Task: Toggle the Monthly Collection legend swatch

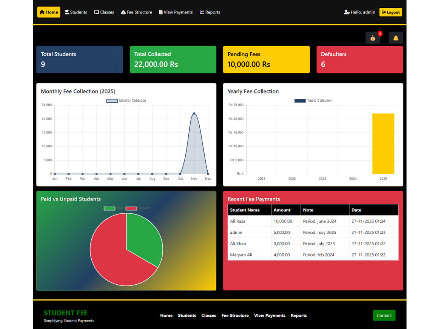Action: pyautogui.click(x=112, y=101)
